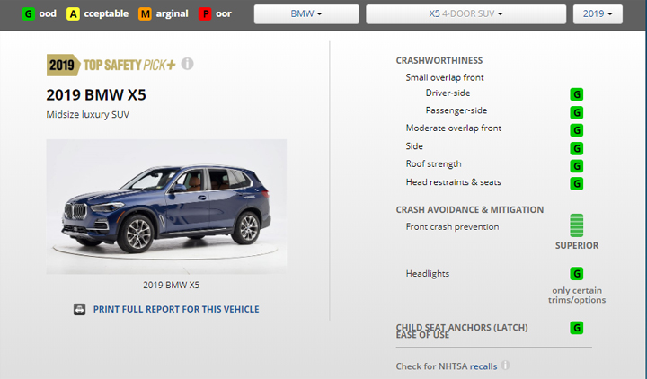Image resolution: width=647 pixels, height=379 pixels.
Task: Click the Good rating icon for Passenger-side
Action: 577,112
